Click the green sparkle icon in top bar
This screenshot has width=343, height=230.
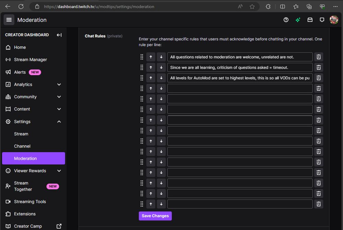(x=298, y=20)
